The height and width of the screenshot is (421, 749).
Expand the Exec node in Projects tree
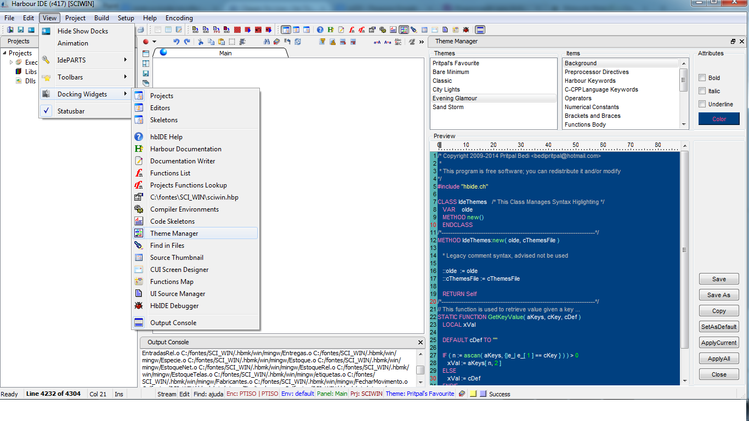[x=11, y=62]
